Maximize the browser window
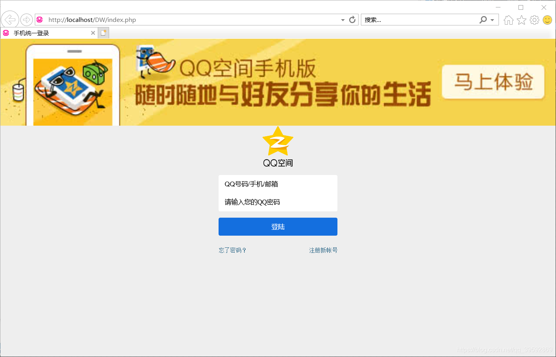Screen dimensions: 556x357 (521, 7)
